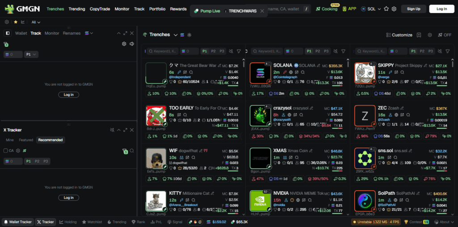458x227 pixels.
Task: Expand the Trenches title dropdown
Action: [x=175, y=35]
